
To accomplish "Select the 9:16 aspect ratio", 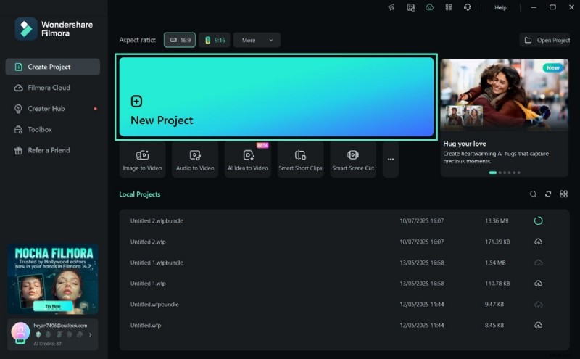I will (215, 40).
